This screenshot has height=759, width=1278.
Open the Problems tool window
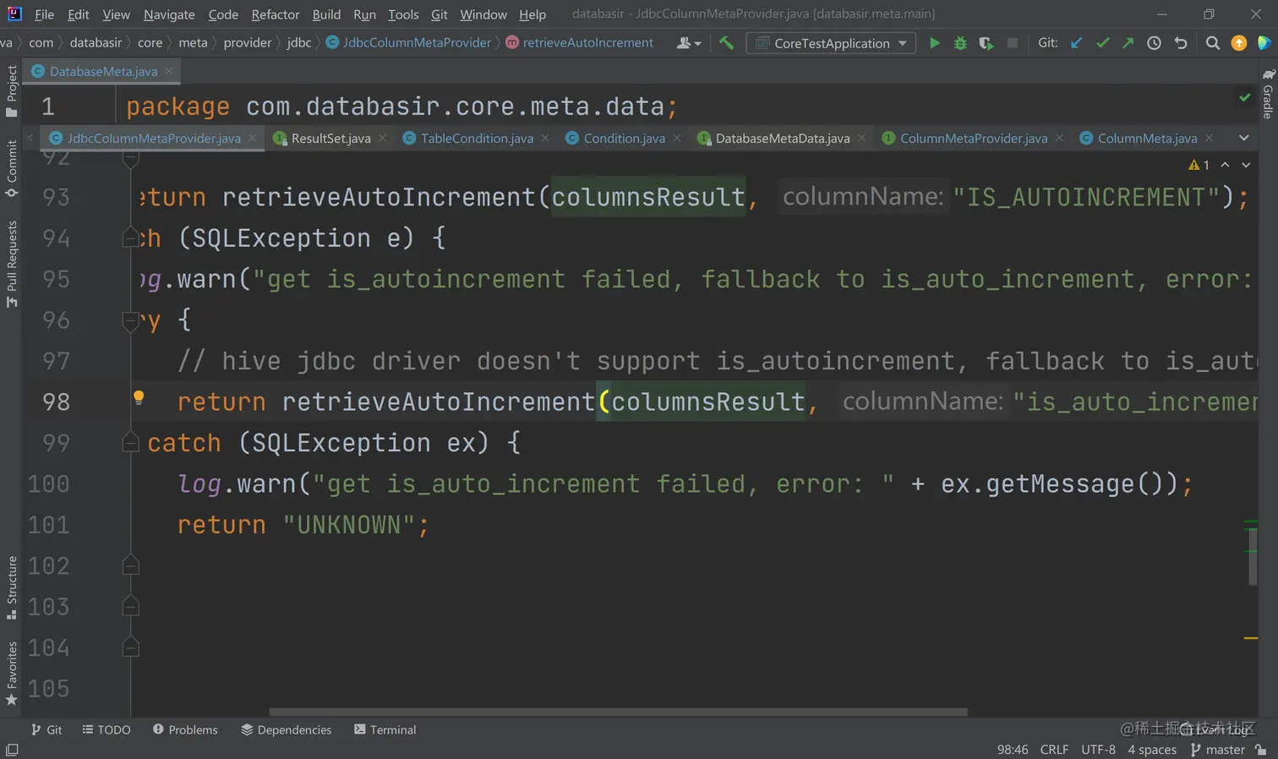click(x=185, y=729)
